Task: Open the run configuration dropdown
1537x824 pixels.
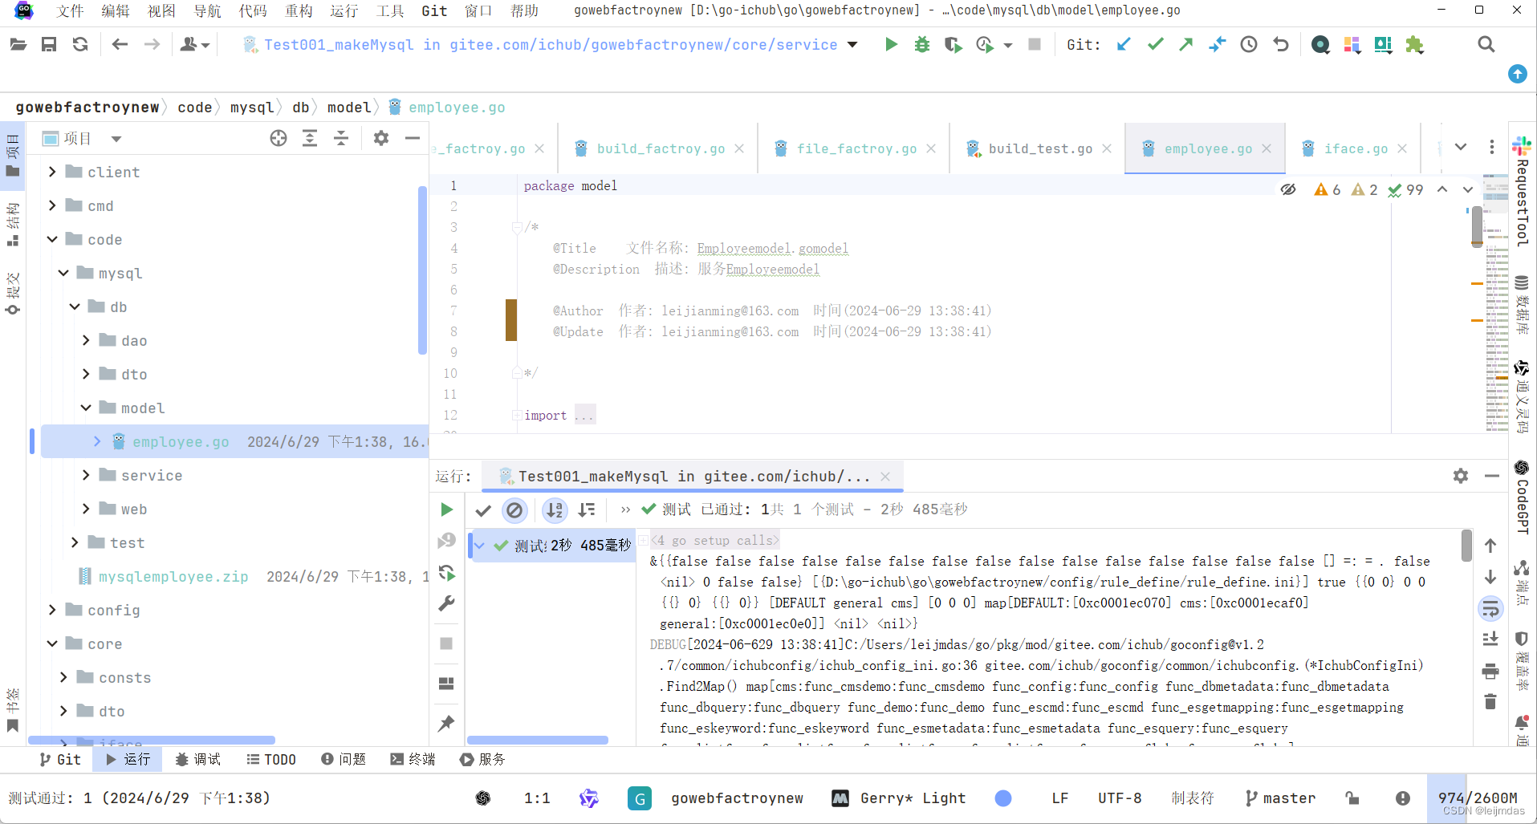Action: (852, 44)
